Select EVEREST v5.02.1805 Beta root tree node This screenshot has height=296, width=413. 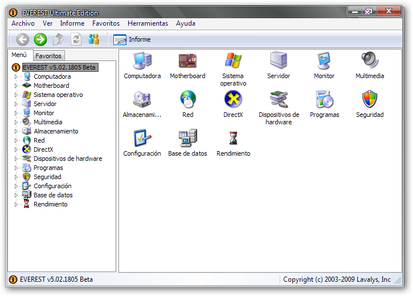(x=60, y=67)
